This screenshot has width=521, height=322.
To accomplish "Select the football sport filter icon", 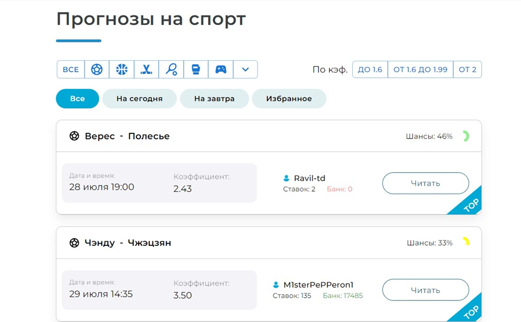I will click(x=97, y=69).
